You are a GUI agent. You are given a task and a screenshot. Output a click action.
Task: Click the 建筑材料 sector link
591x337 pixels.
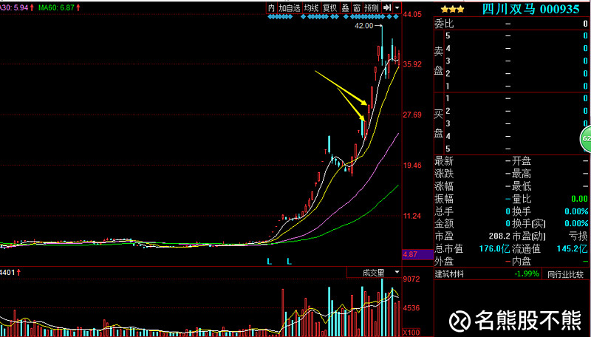click(449, 274)
